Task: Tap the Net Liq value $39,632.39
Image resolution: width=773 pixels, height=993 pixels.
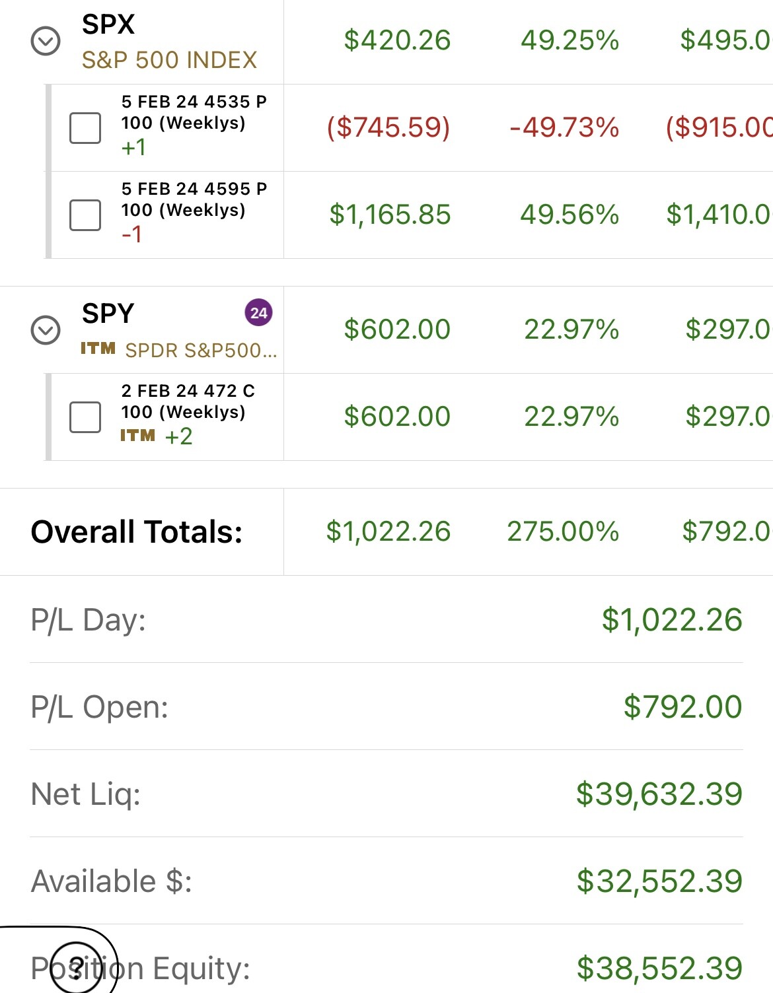Action: click(x=659, y=794)
